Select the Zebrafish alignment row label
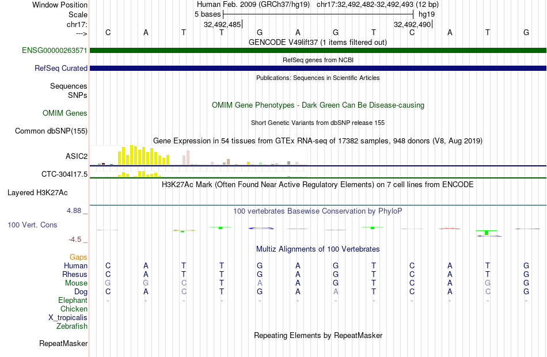This screenshot has width=547, height=357. pos(72,326)
